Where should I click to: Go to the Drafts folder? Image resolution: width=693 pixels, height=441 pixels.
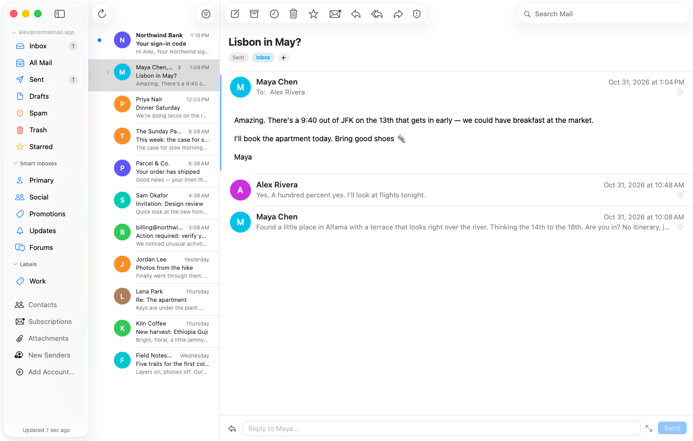click(x=46, y=96)
